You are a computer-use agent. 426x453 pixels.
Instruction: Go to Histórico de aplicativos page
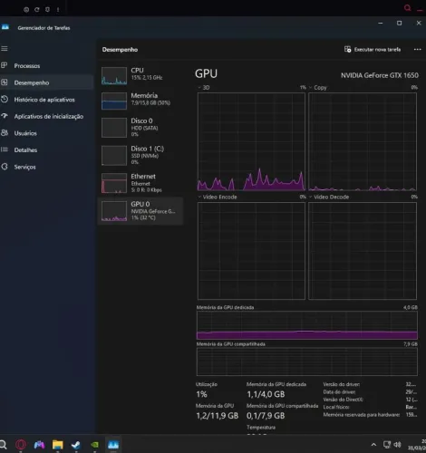point(44,100)
